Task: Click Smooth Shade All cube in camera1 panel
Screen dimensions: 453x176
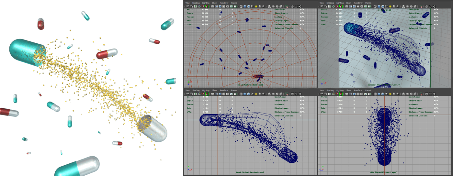Action: (379, 6)
